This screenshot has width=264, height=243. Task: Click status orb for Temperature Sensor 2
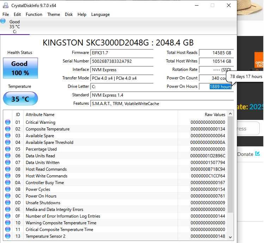[x=8, y=236]
